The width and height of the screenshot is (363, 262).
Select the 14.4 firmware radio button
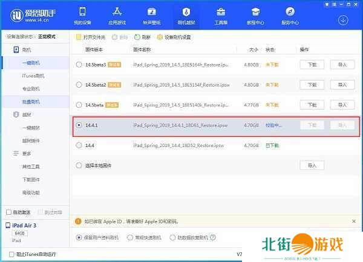(x=79, y=145)
